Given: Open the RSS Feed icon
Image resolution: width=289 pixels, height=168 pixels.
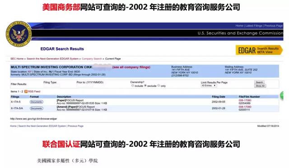Looking at the screenshot, I should 26,91.
